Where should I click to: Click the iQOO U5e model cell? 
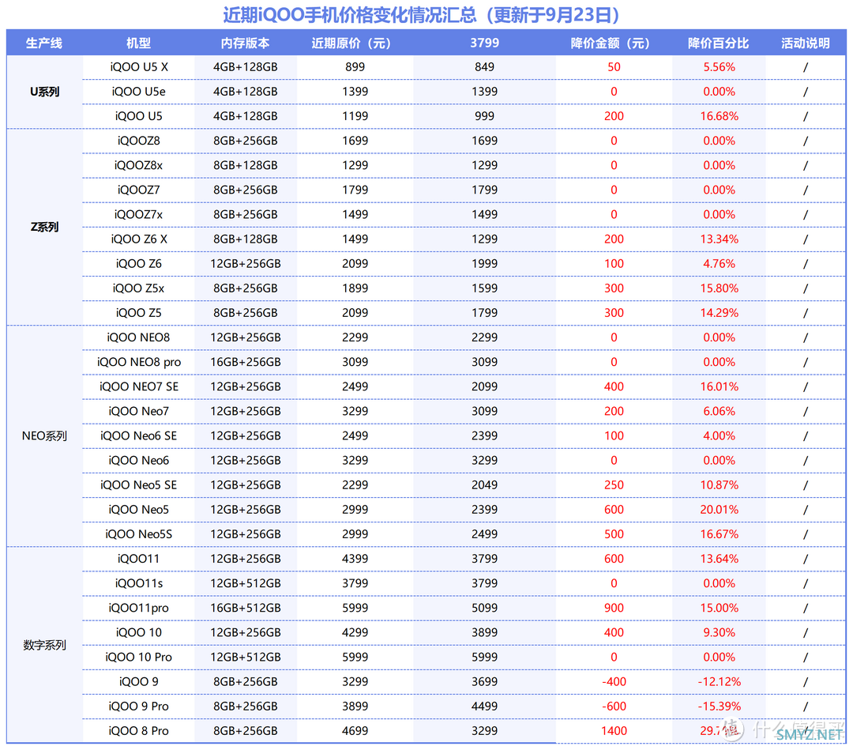coord(138,92)
